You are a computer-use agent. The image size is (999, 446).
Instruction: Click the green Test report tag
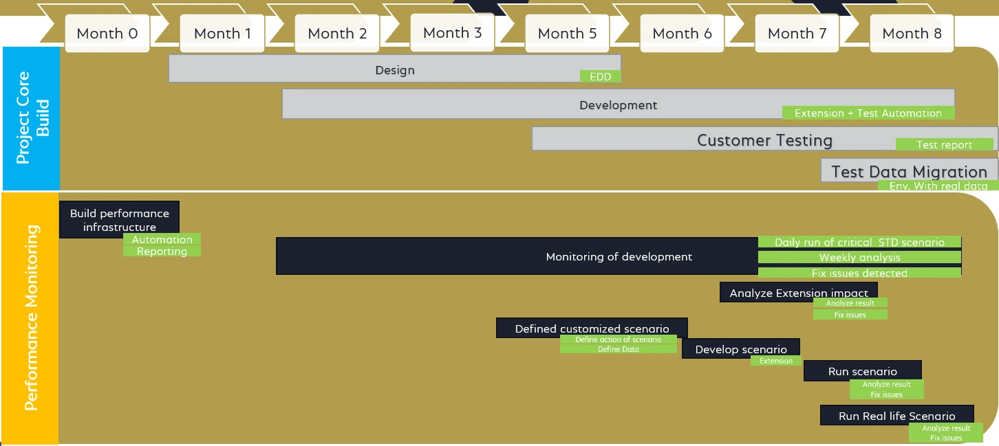944,144
